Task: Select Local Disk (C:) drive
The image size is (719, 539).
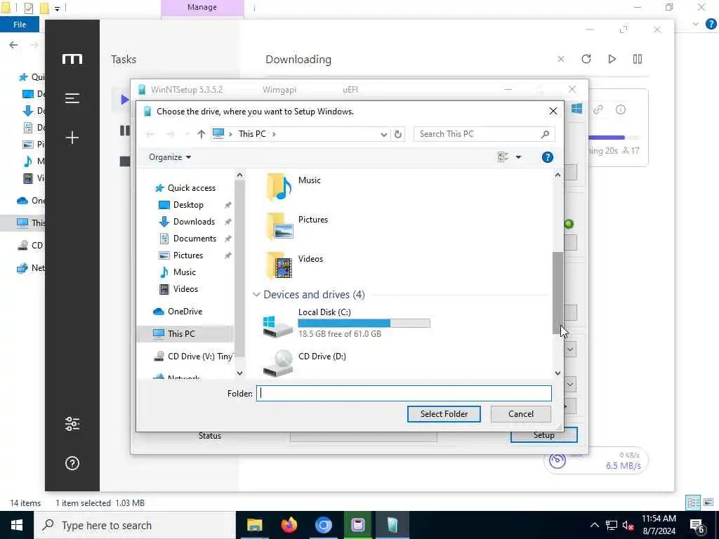Action: (x=345, y=324)
